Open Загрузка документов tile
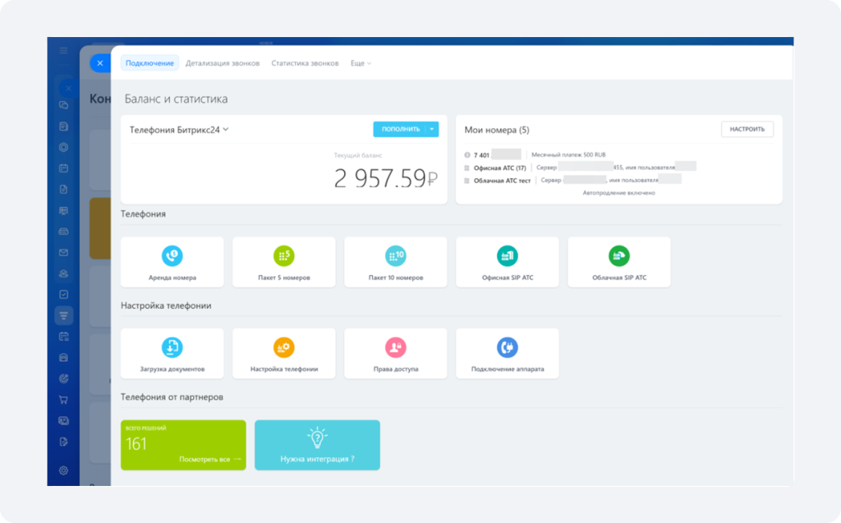Viewport: 841px width, 523px height. [x=172, y=354]
